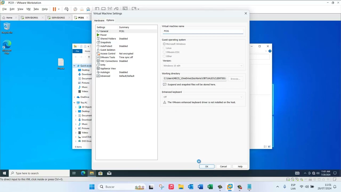Choose Guest Isolation in the settings list
Screen dimensions: 341x192
click(x=126, y=50)
